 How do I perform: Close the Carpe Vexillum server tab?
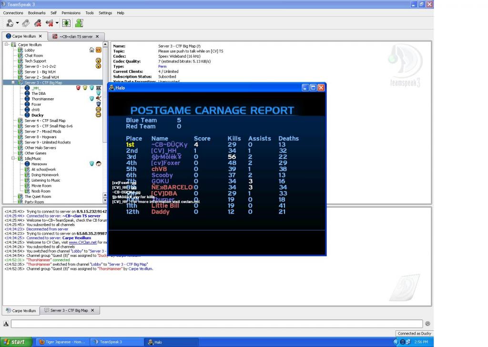click(41, 36)
